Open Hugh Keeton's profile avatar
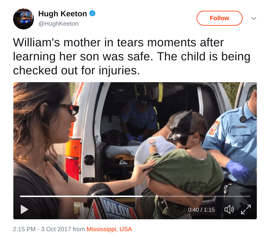The height and width of the screenshot is (237, 269). coord(24,19)
